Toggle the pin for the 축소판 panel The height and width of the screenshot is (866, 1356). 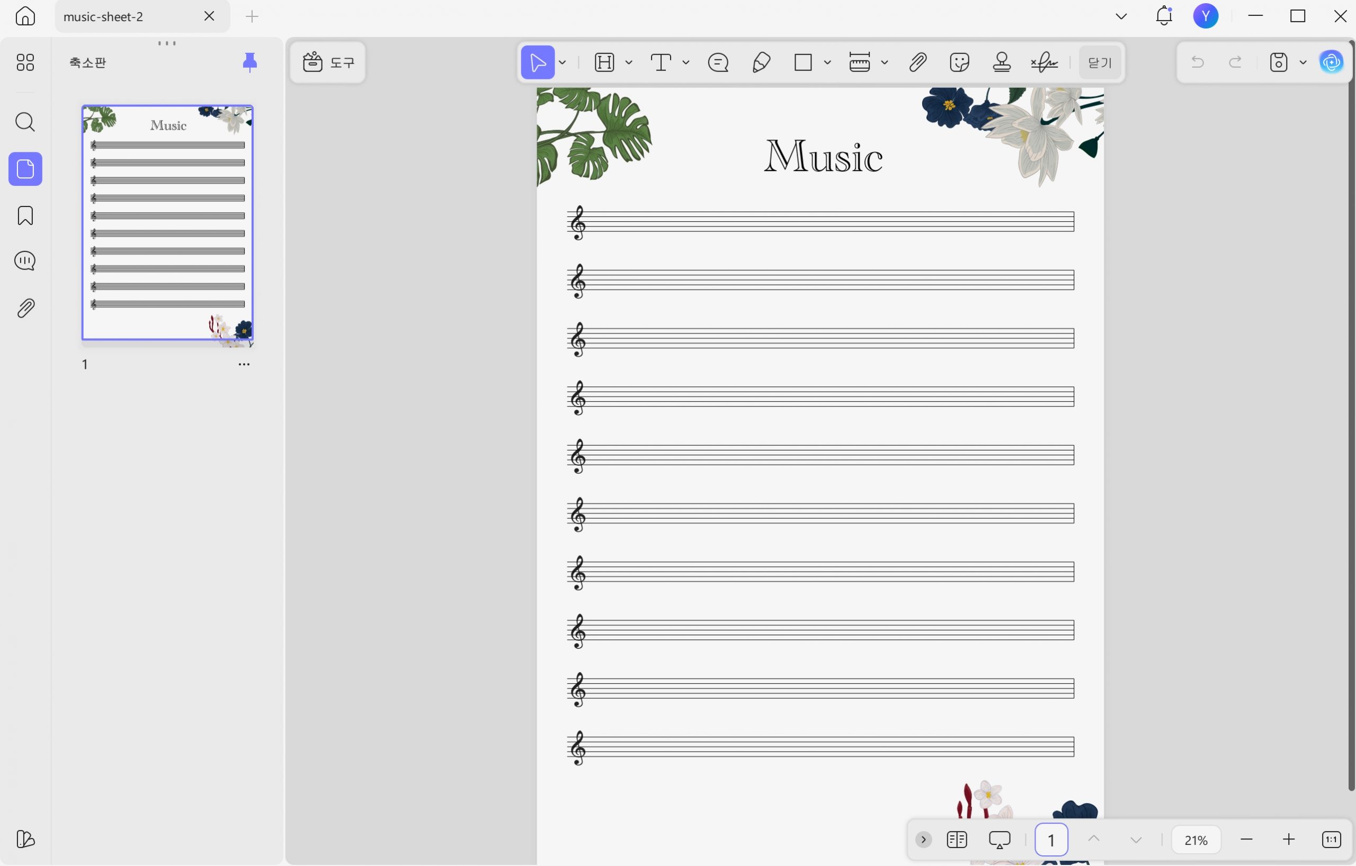[x=249, y=62]
